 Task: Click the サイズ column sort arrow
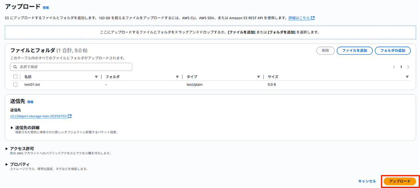tap(407, 77)
